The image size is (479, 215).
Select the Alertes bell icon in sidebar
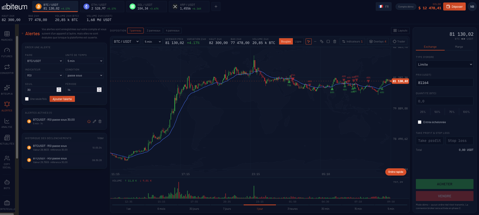pyautogui.click(x=7, y=104)
